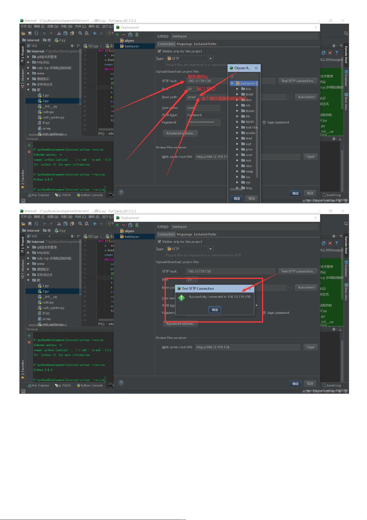Lower screenshot: click Remote Host blue question icon
The width and height of the screenshot is (367, 520).
coord(336,243)
